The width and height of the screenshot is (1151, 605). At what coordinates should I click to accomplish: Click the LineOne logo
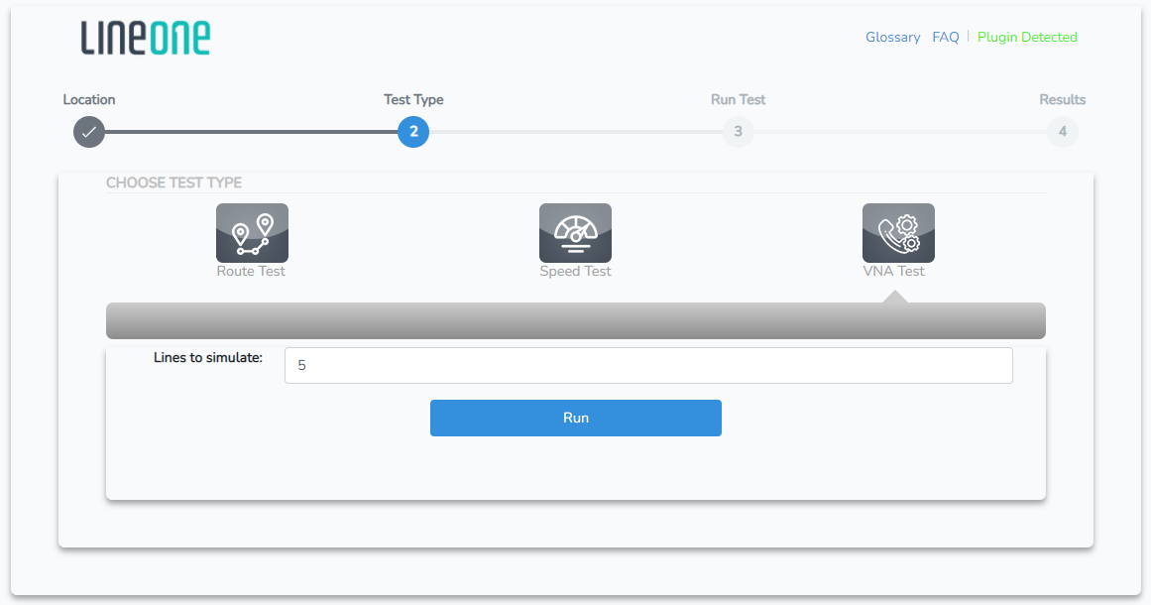pyautogui.click(x=146, y=38)
